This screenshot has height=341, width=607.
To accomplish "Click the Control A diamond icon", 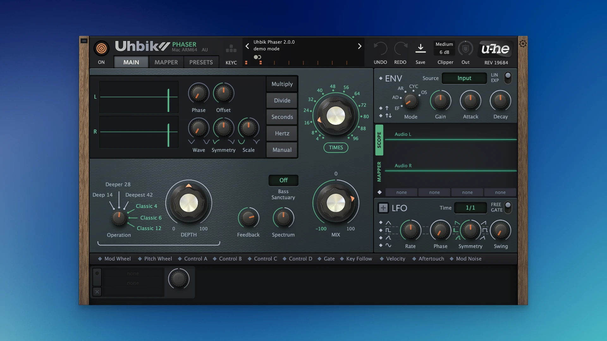I will 180,259.
